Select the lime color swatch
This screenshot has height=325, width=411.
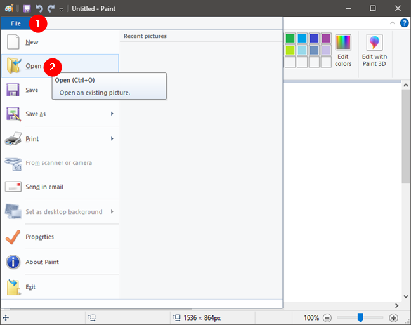pos(290,50)
